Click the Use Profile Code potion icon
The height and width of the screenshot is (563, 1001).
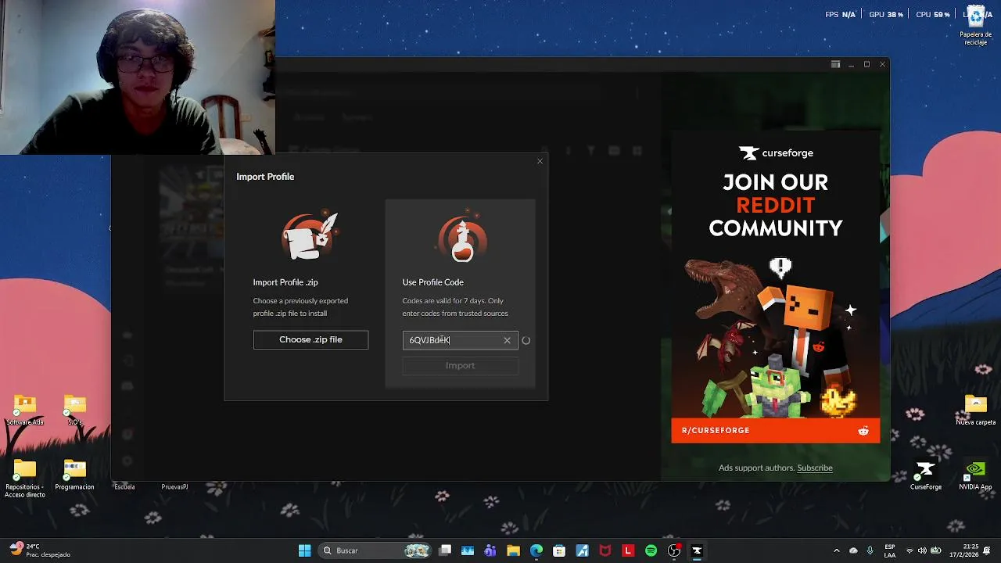coord(462,236)
